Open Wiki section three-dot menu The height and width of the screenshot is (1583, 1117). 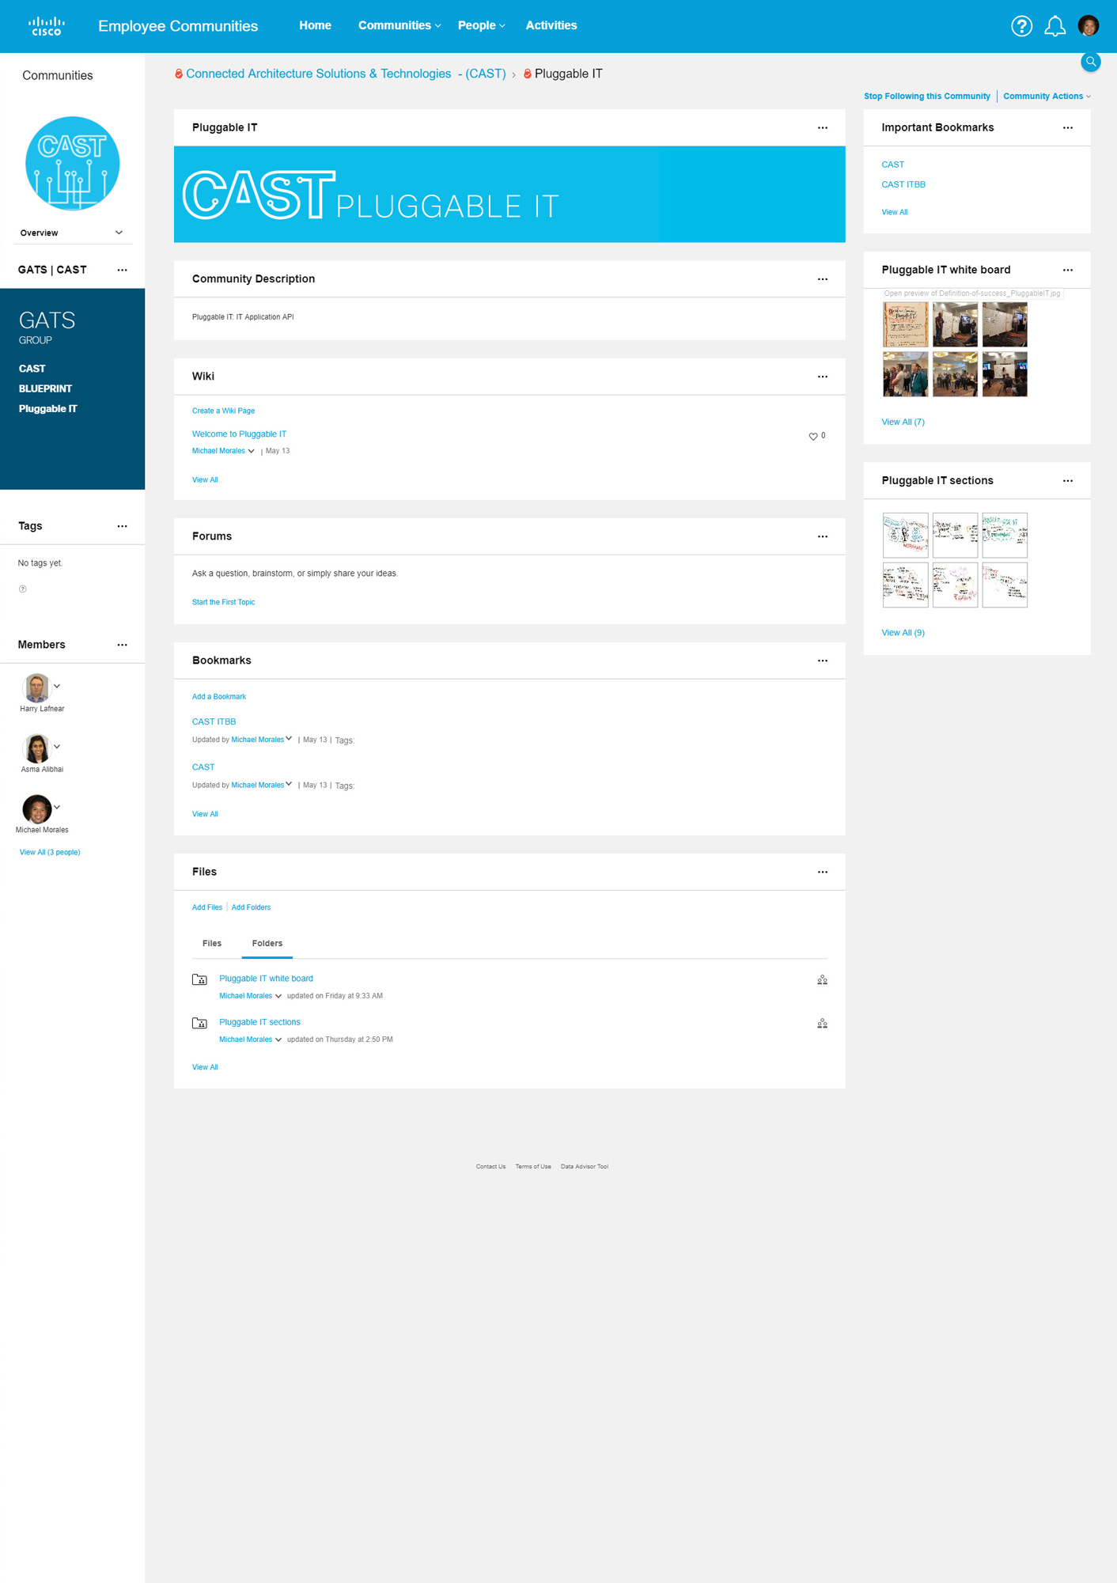tap(822, 377)
